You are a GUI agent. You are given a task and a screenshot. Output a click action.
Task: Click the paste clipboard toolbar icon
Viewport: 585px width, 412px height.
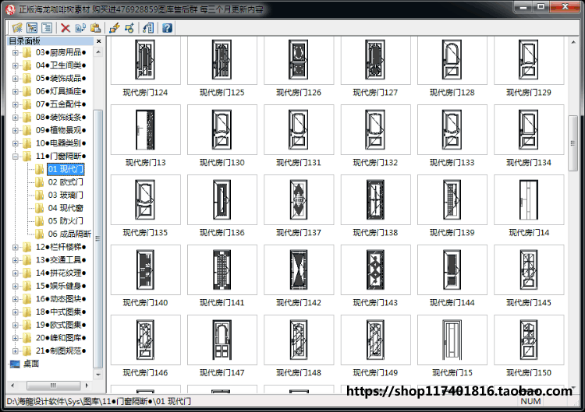[x=95, y=28]
